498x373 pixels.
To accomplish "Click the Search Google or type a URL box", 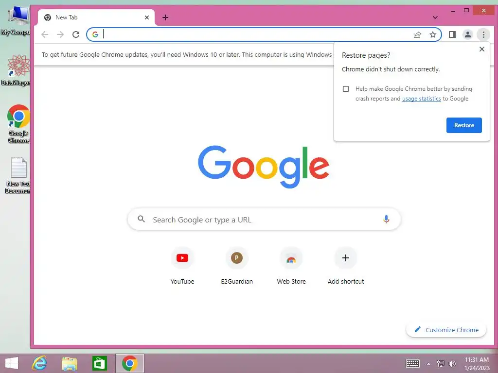I will click(x=264, y=220).
